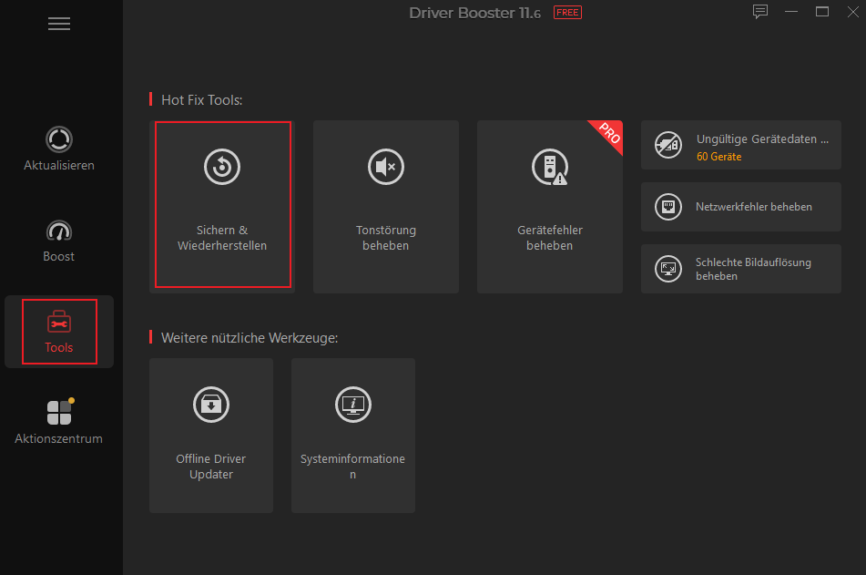Open Schlechte Bildauflösung beheben
Image resolution: width=866 pixels, height=575 pixels.
[741, 269]
